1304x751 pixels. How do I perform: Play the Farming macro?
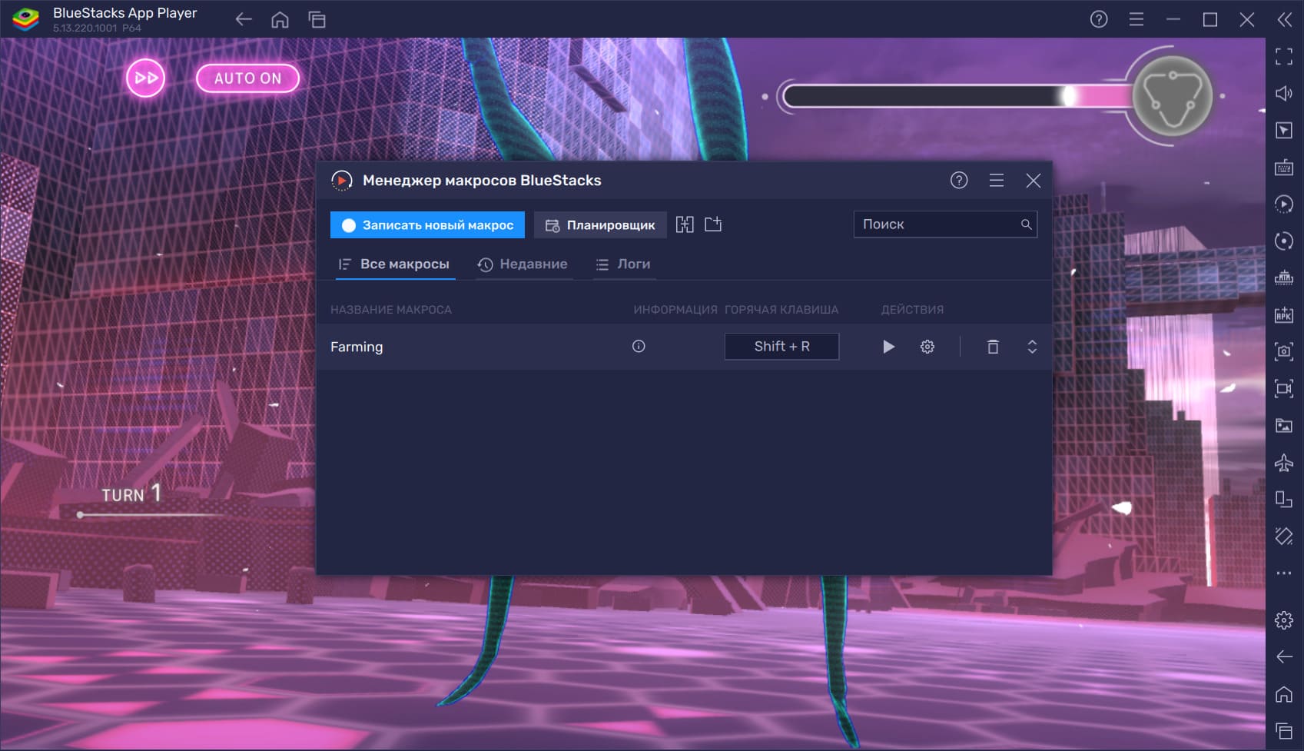(888, 347)
